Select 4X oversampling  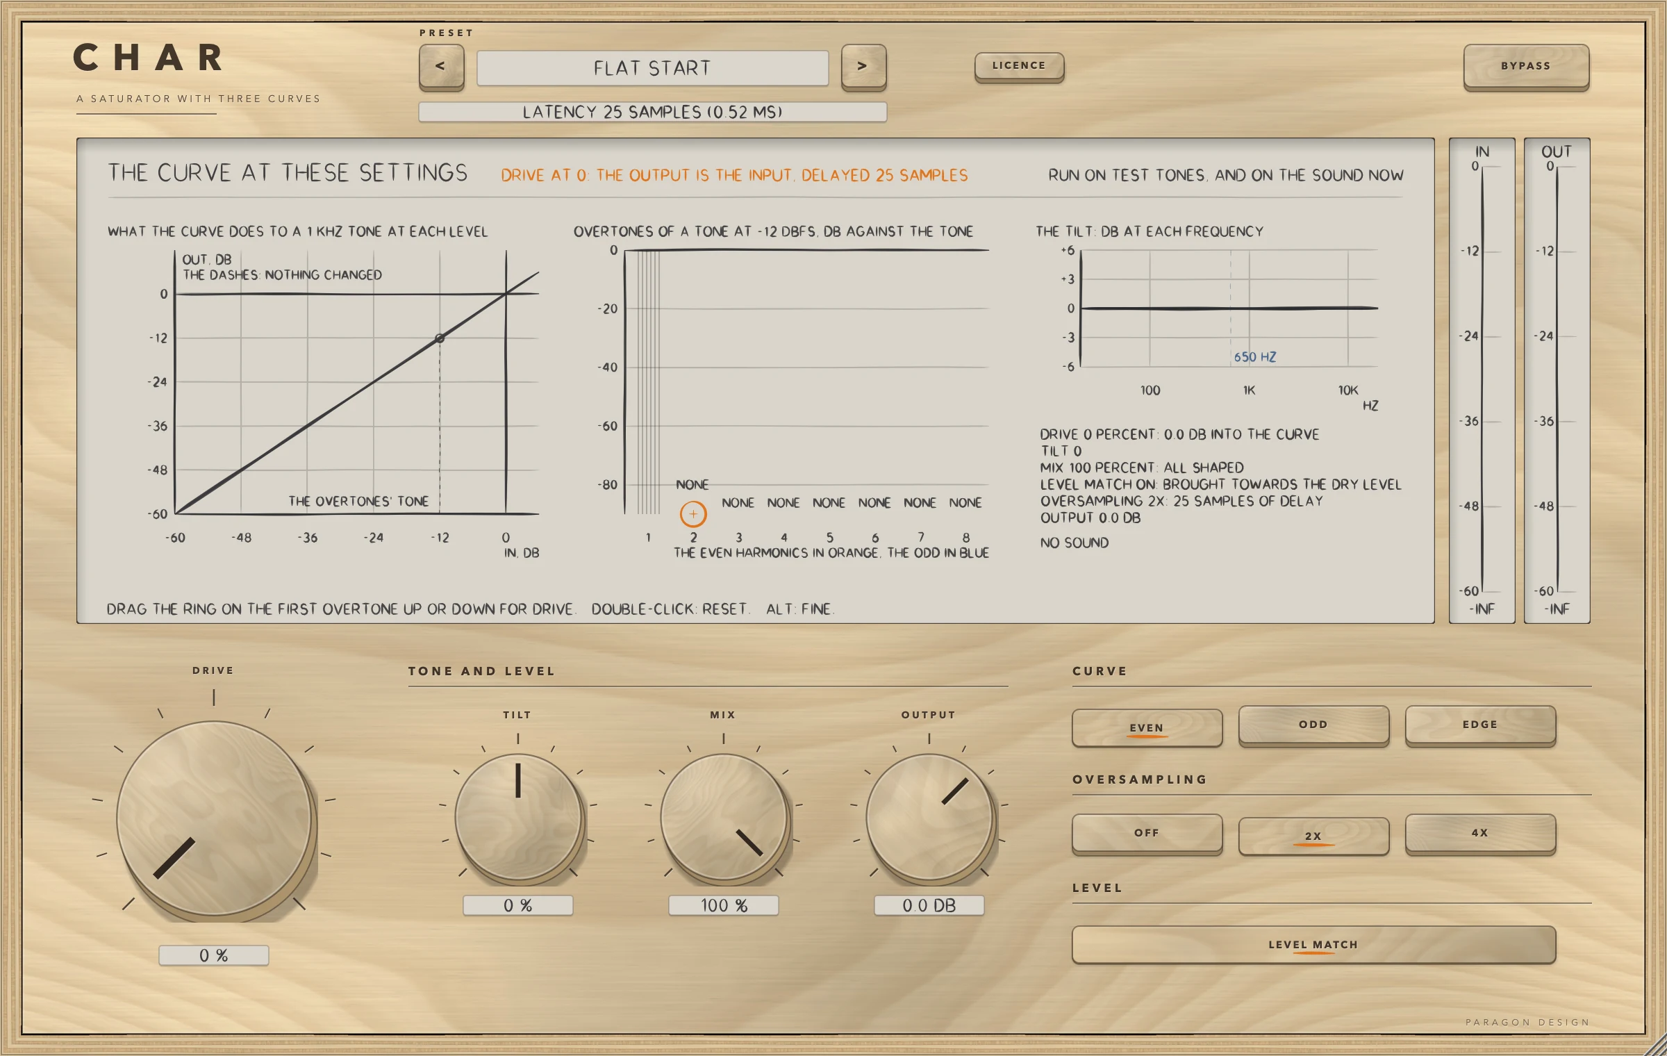pos(1480,834)
